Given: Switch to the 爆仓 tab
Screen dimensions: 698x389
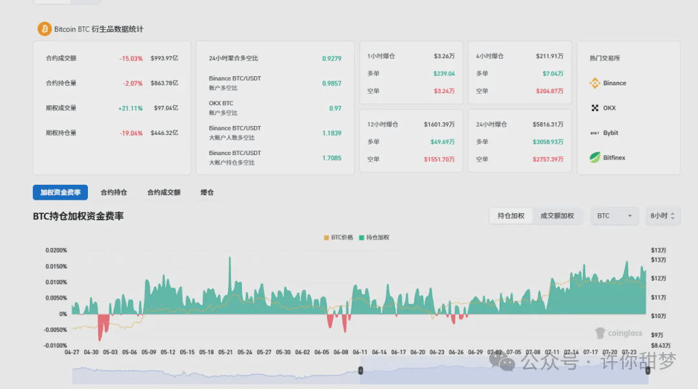Looking at the screenshot, I should click(x=207, y=193).
